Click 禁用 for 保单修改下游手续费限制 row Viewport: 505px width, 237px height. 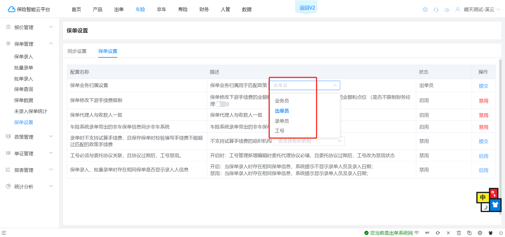pyautogui.click(x=483, y=101)
